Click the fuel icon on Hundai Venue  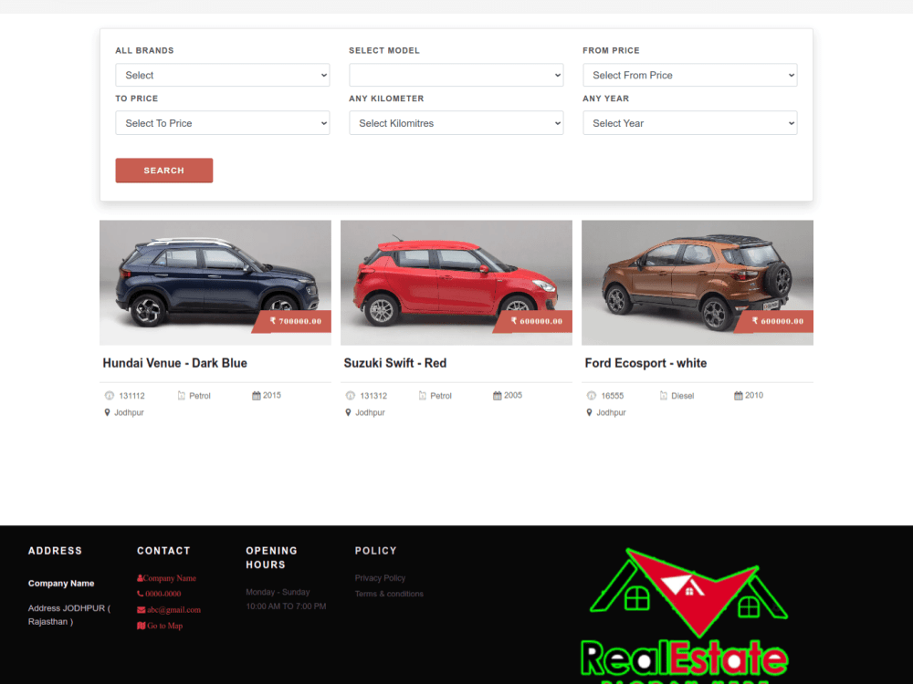pyautogui.click(x=182, y=396)
